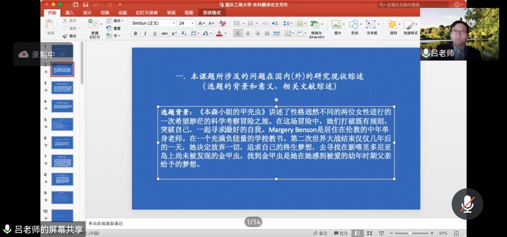
Task: Toggle Italic formatting
Action: 145,34
